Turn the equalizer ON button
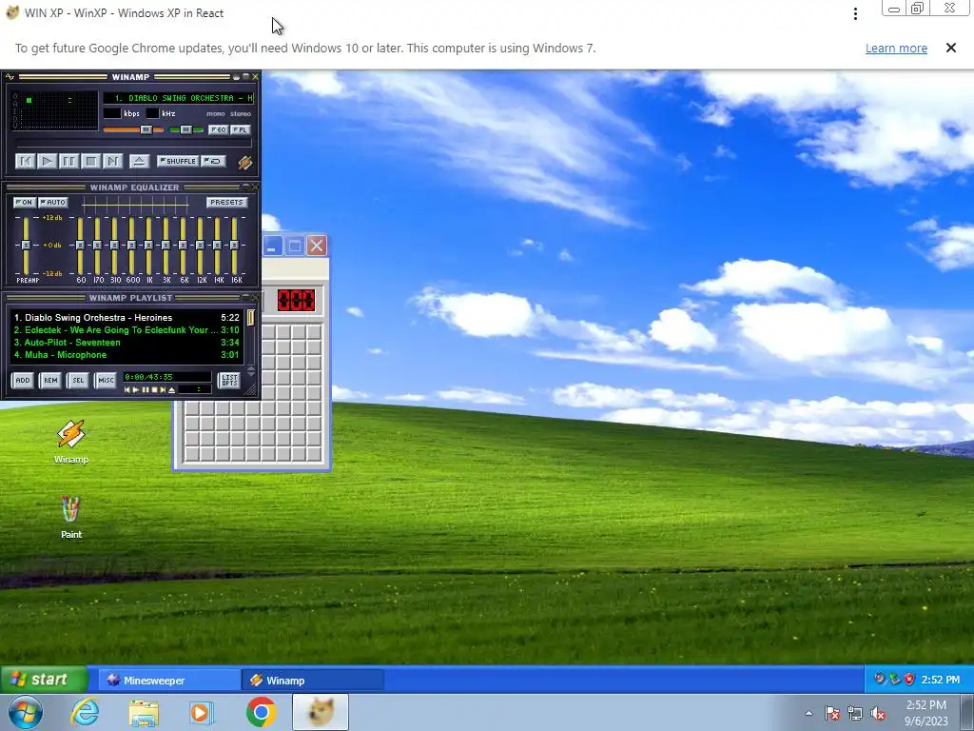The height and width of the screenshot is (731, 974). click(24, 203)
